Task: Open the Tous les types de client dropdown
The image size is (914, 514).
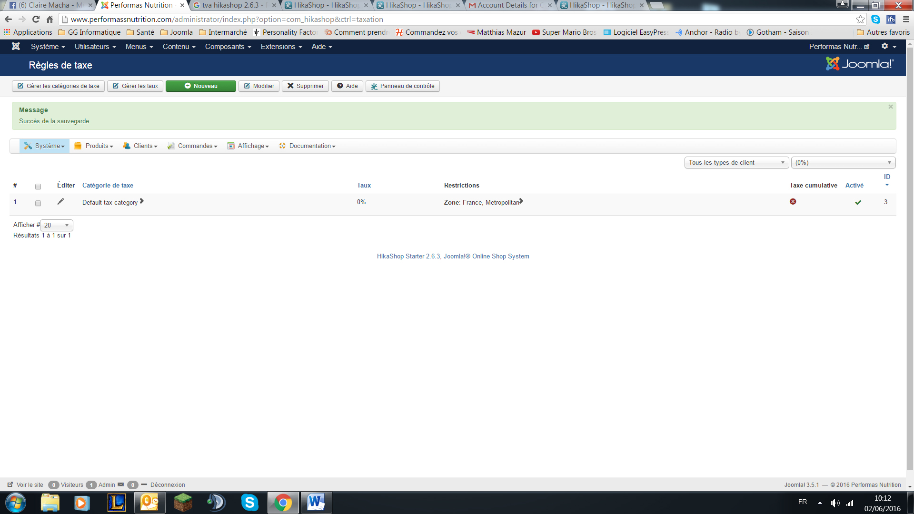Action: [736, 163]
